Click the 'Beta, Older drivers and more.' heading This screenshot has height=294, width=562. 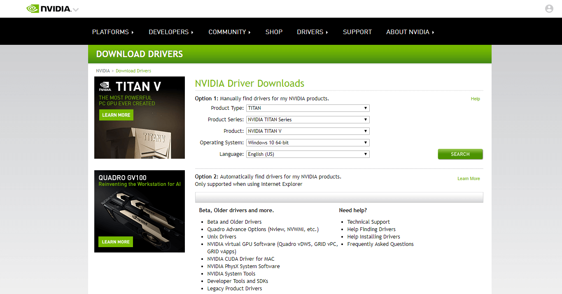(x=236, y=210)
